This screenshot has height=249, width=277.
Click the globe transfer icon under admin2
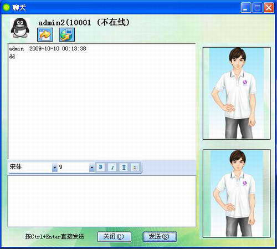coord(66,34)
